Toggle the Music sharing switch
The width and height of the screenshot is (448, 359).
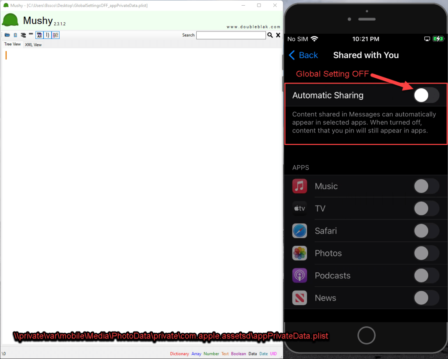(426, 186)
